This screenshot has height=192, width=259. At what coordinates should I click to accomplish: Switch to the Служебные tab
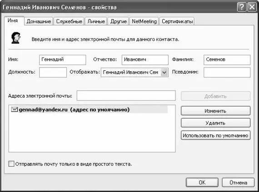tap(69, 21)
